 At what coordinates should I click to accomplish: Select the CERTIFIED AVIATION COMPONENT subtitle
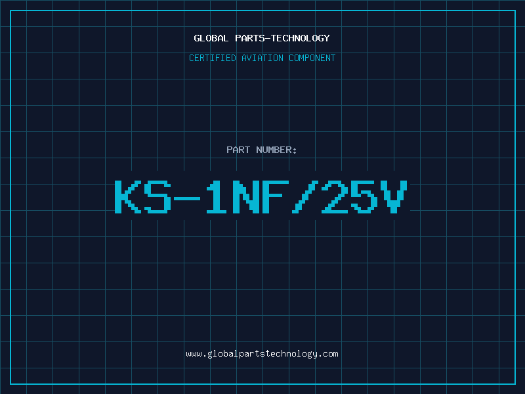pyautogui.click(x=262, y=58)
